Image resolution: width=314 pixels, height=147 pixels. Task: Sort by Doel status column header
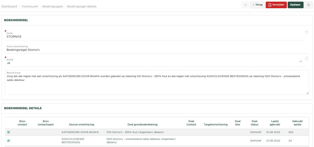click(254, 123)
